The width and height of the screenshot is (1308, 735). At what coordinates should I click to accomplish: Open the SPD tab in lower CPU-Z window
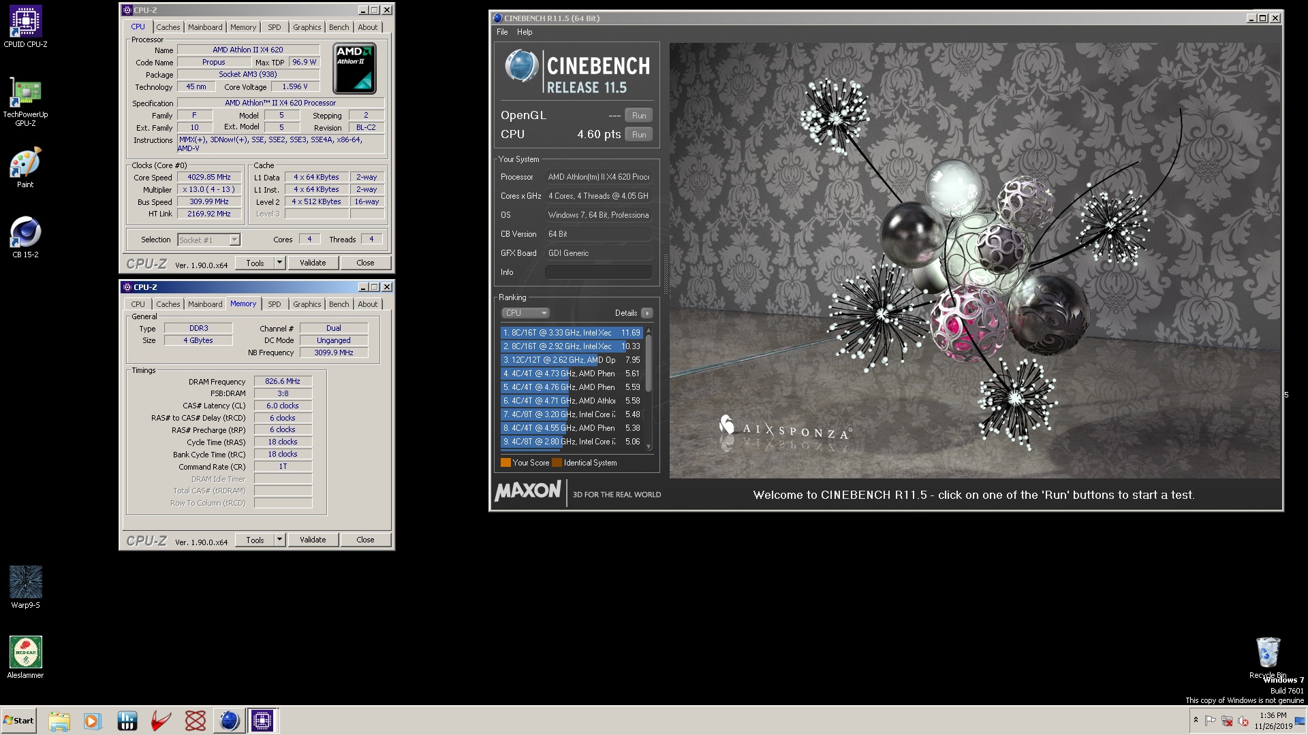click(x=275, y=304)
